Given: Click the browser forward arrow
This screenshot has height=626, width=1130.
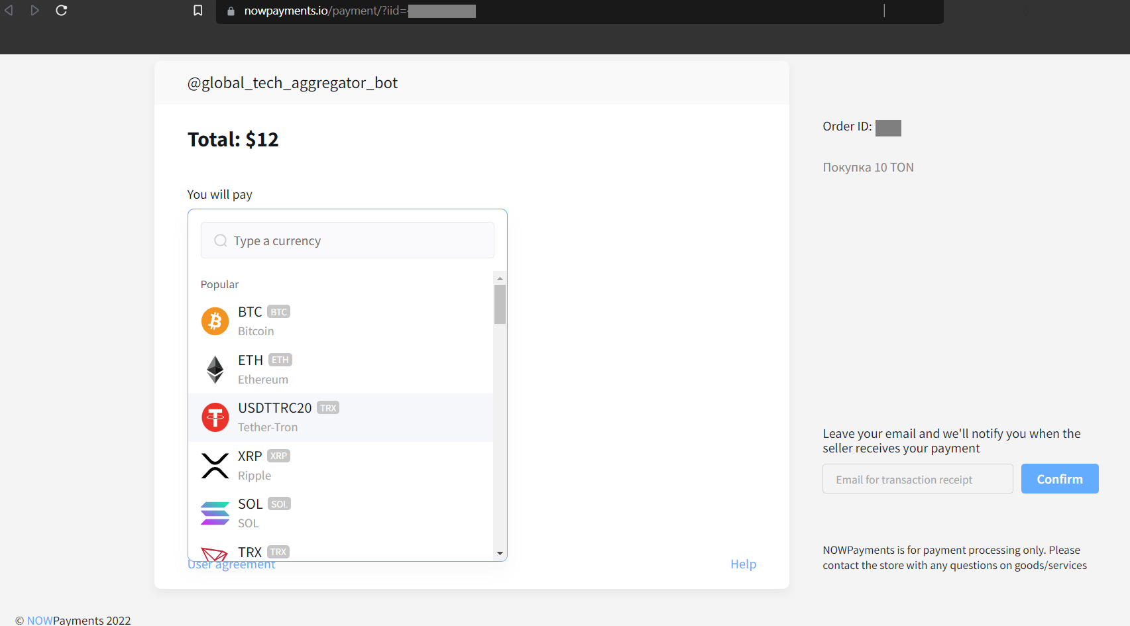Looking at the screenshot, I should click(35, 11).
